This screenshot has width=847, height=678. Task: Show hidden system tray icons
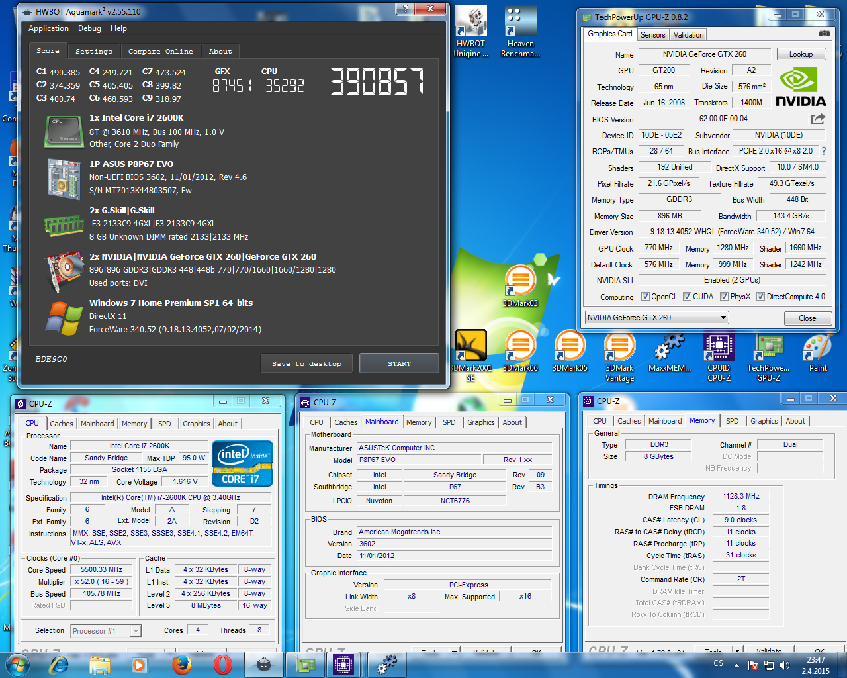point(736,665)
